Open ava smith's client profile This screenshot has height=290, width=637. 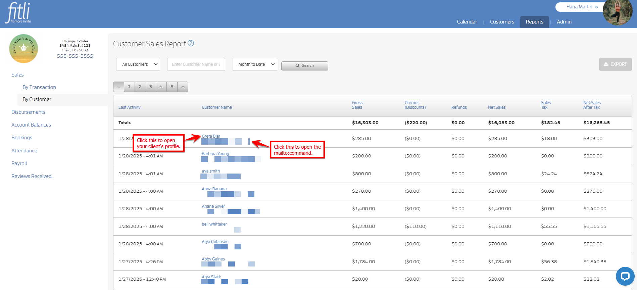click(211, 171)
